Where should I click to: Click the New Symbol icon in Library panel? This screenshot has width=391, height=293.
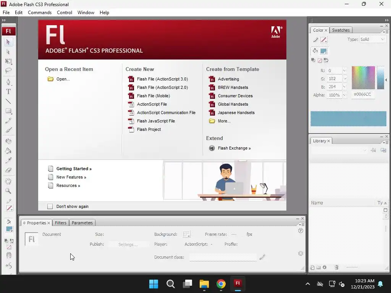[x=312, y=267]
